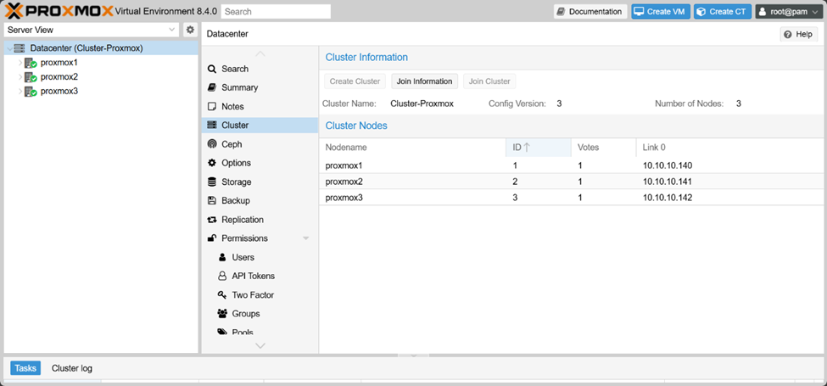Click the Replication arrows icon
Image resolution: width=827 pixels, height=386 pixels.
point(212,220)
